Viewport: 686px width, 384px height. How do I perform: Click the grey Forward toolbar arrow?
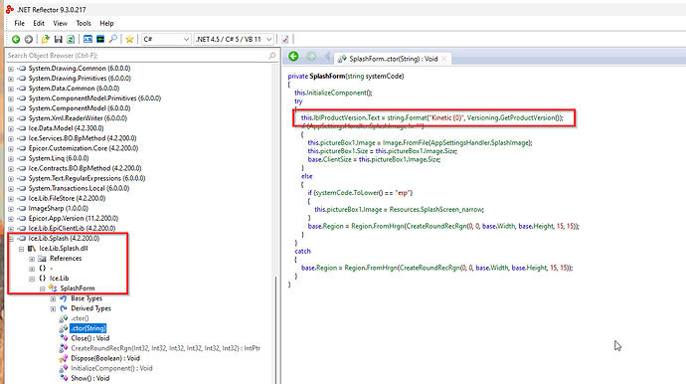[29, 40]
